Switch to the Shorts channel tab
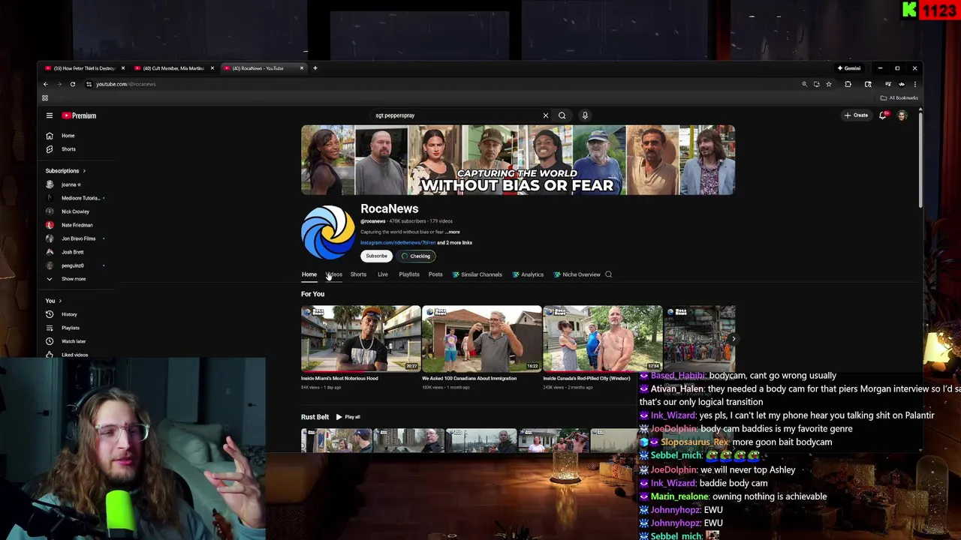961x540 pixels. (358, 274)
